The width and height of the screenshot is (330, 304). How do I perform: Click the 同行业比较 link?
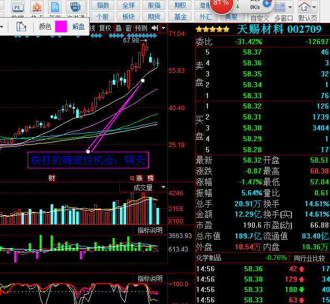[x=309, y=258]
